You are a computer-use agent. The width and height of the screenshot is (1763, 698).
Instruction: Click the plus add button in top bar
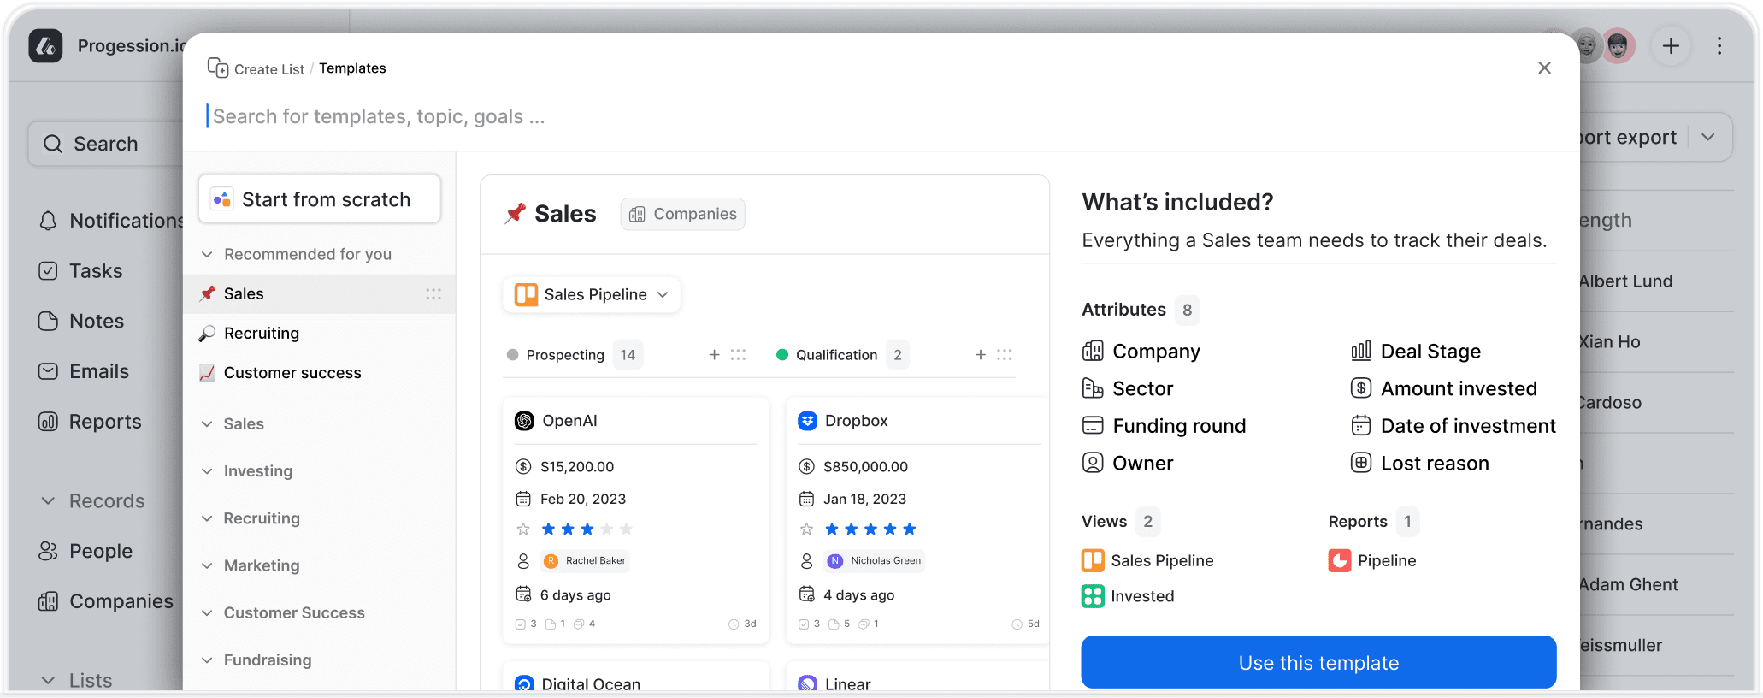click(x=1671, y=46)
